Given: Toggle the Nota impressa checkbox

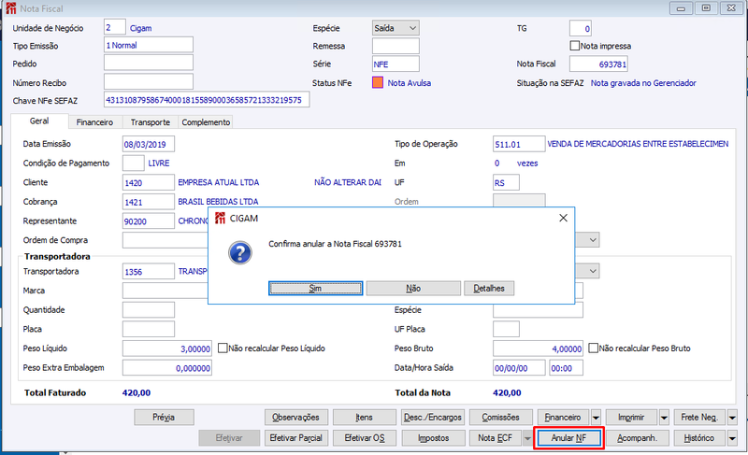Looking at the screenshot, I should (x=575, y=46).
